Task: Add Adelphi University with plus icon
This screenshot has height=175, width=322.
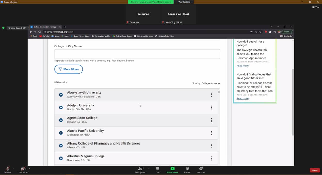Action: coord(61,107)
